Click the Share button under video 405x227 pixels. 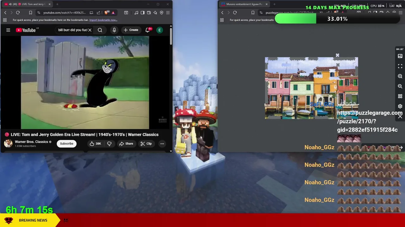[126, 143]
